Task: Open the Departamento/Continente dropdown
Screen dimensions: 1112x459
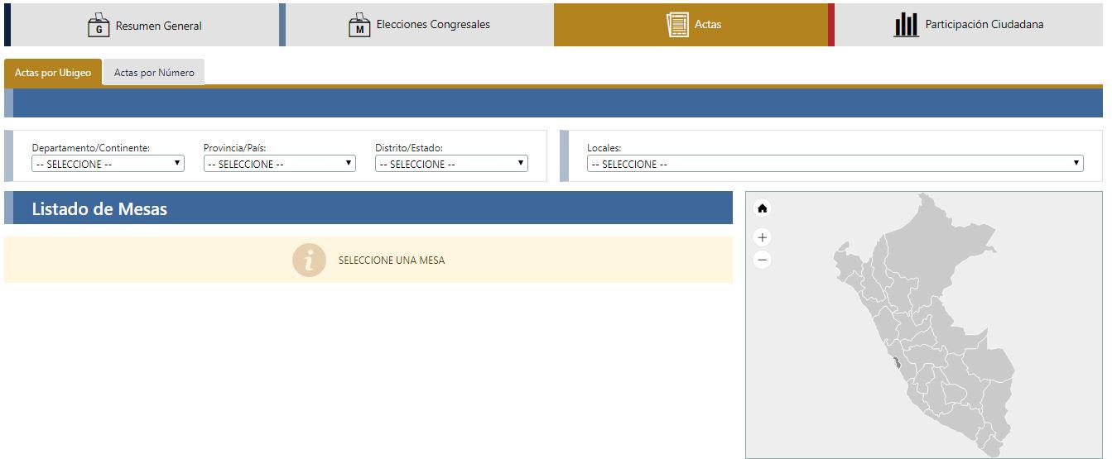Action: pyautogui.click(x=108, y=164)
